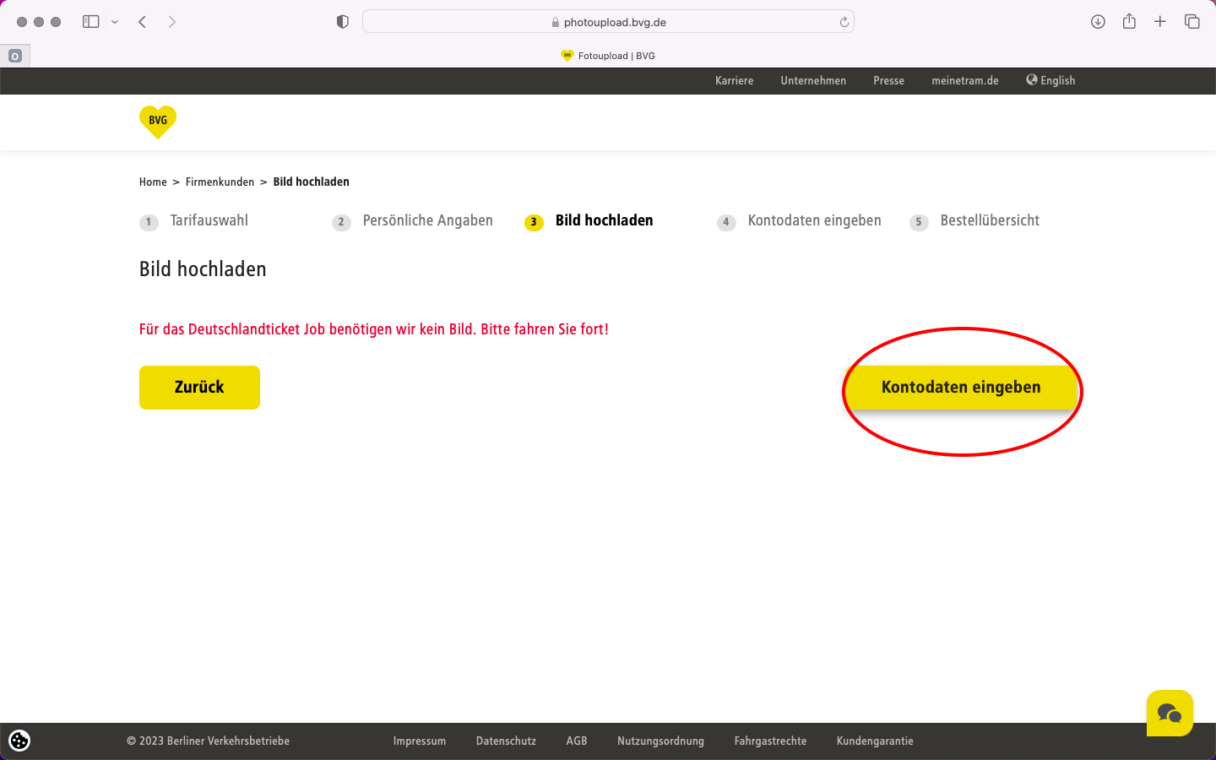Click the Share icon in Safari
Screen dimensions: 1216x760
click(1129, 21)
